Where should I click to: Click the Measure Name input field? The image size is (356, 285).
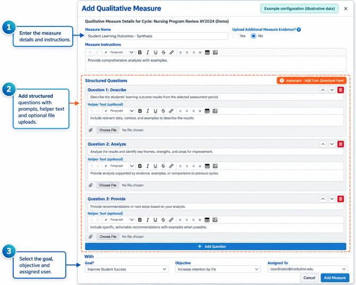click(x=156, y=36)
